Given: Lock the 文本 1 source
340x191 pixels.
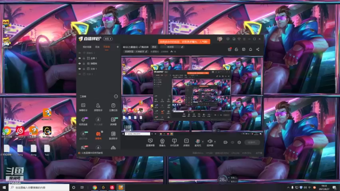Looking at the screenshot, I should [84, 69].
